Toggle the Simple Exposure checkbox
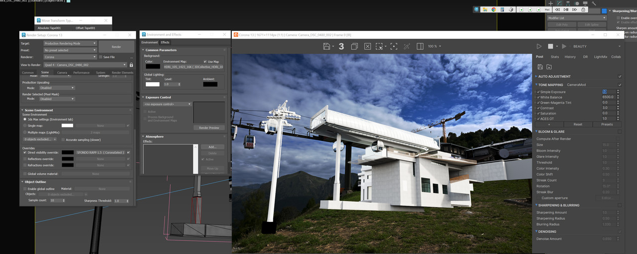This screenshot has height=254, width=637. (538, 92)
